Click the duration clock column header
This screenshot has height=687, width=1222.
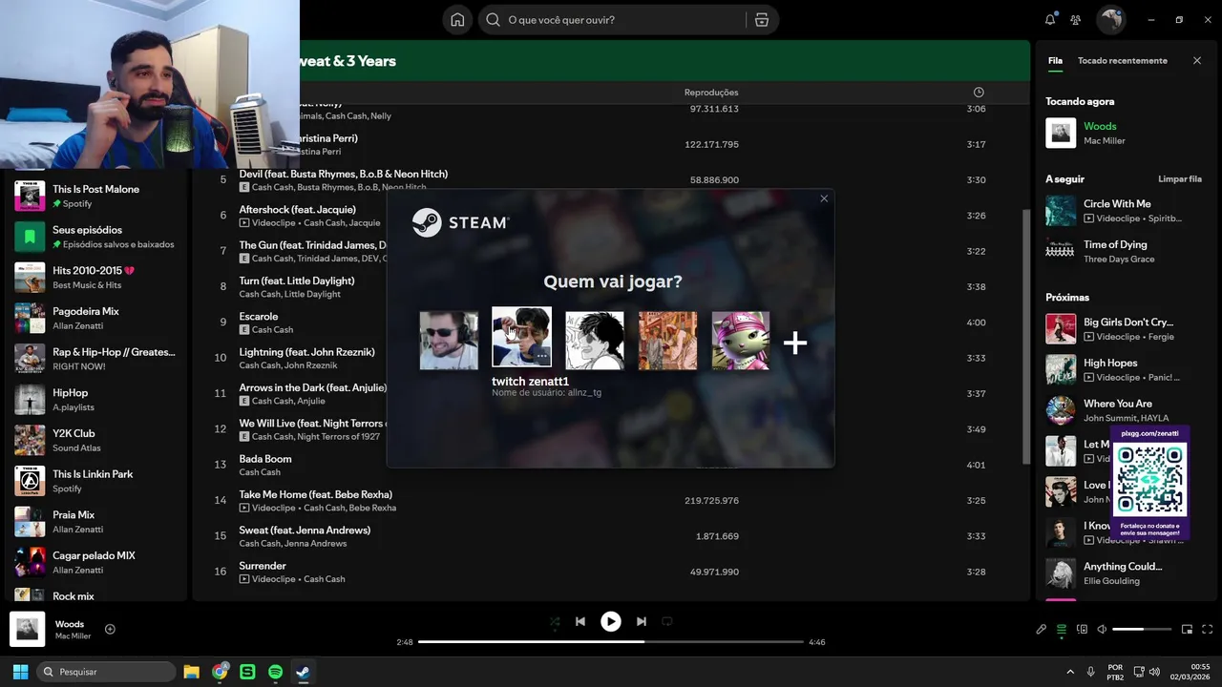979,93
